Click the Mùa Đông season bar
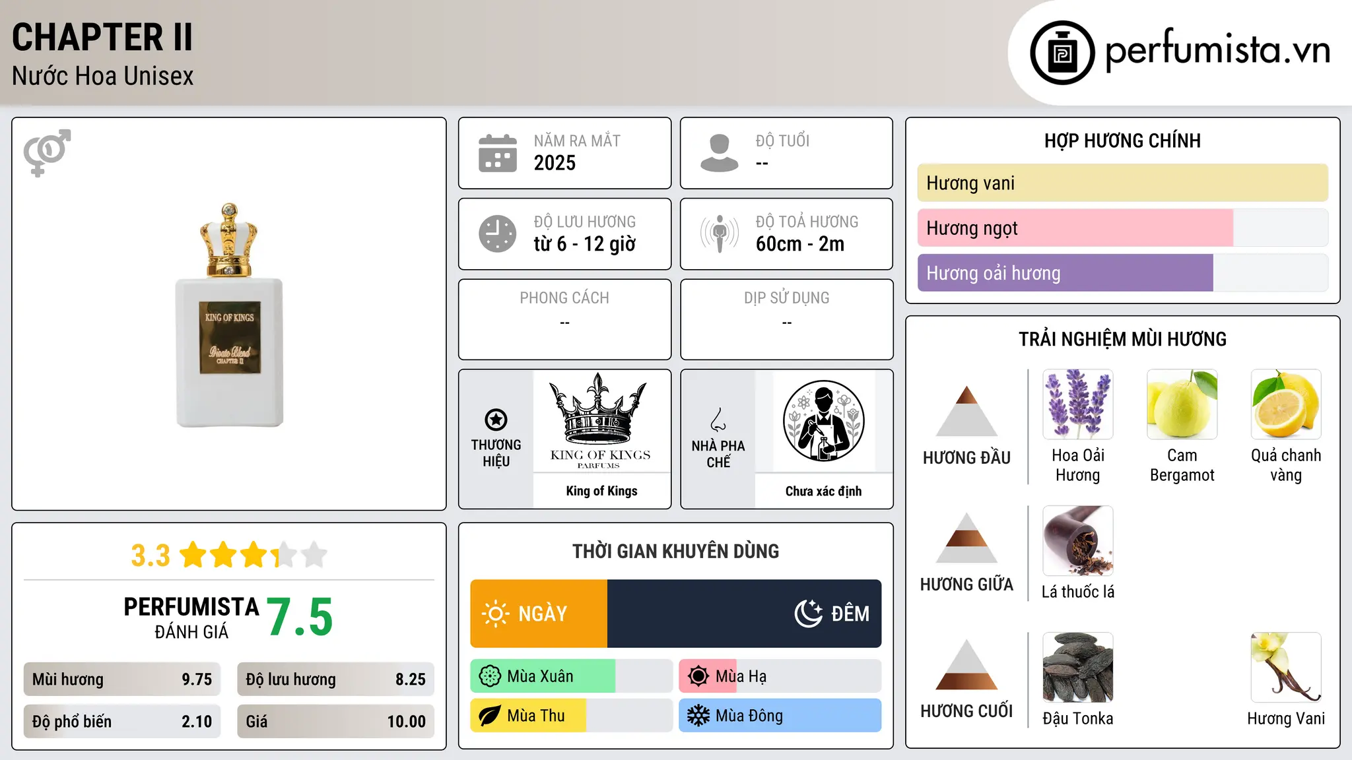This screenshot has height=760, width=1352. 780,716
